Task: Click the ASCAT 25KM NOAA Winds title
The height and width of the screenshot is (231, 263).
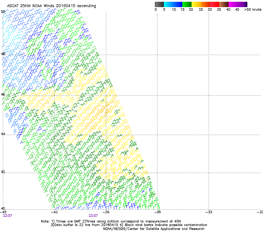Action: [51, 6]
